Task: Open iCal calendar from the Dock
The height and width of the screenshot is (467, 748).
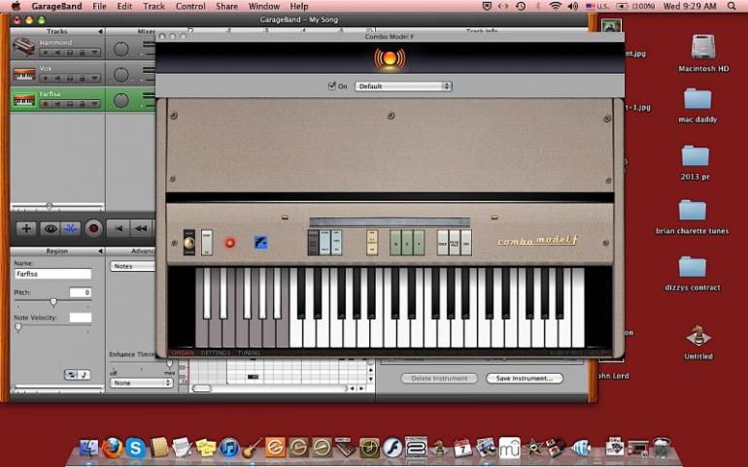Action: pos(462,449)
